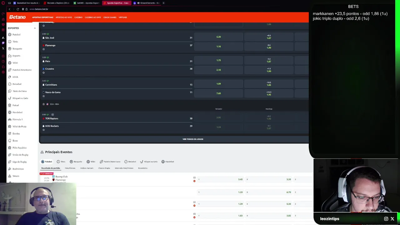The width and height of the screenshot is (400, 225).
Task: Open Boxe in the Esportes sidebar
Action: point(15,141)
